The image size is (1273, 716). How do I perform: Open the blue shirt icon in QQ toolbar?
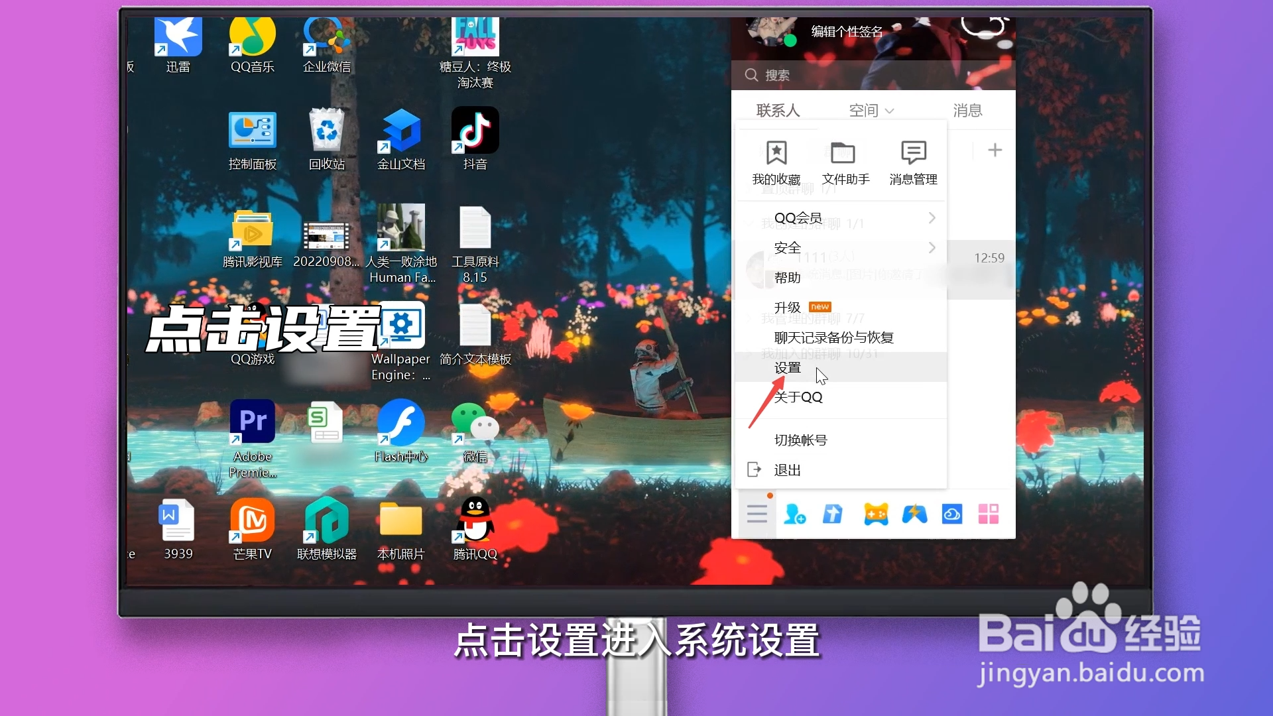(x=833, y=514)
